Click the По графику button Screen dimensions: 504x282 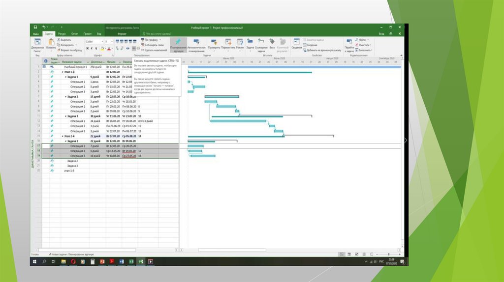[x=151, y=40]
